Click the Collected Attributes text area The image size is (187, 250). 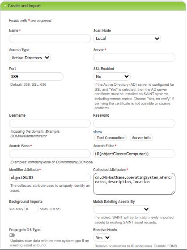pos(134,184)
